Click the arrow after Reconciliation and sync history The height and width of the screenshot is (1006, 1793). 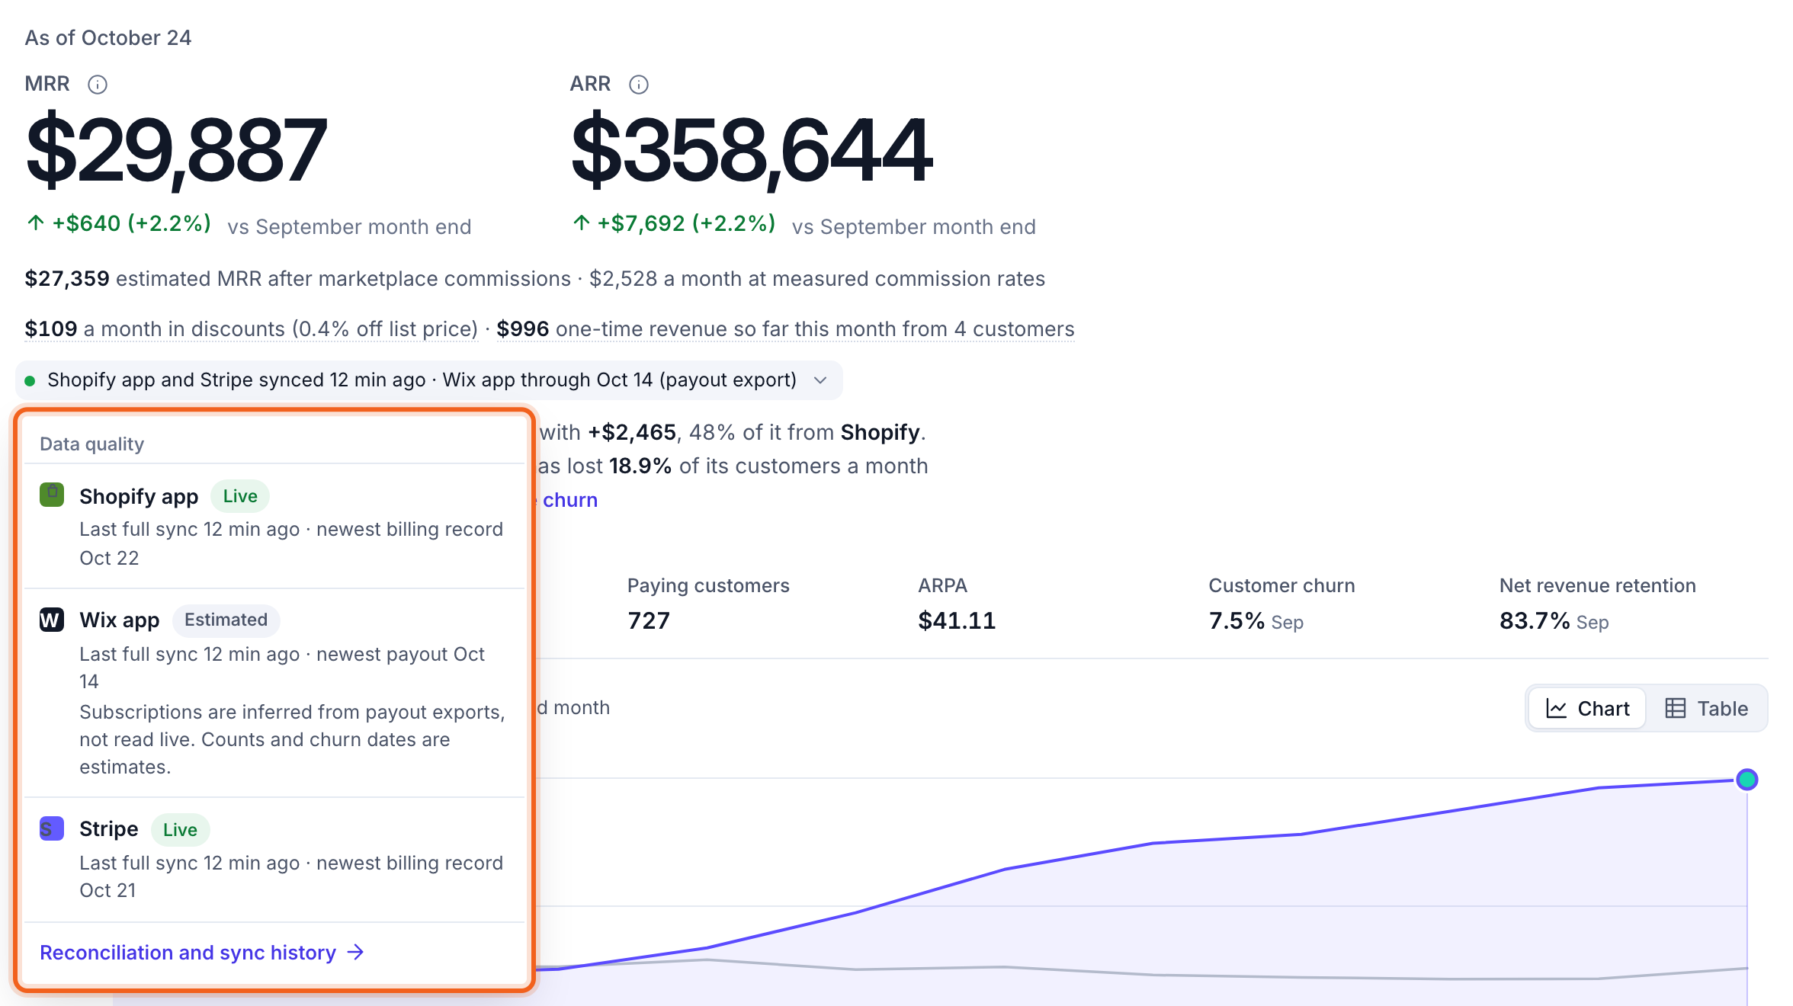(356, 952)
